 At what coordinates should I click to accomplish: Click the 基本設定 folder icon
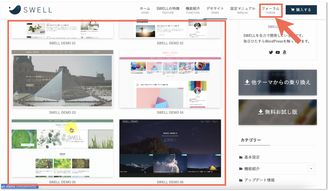241,157
